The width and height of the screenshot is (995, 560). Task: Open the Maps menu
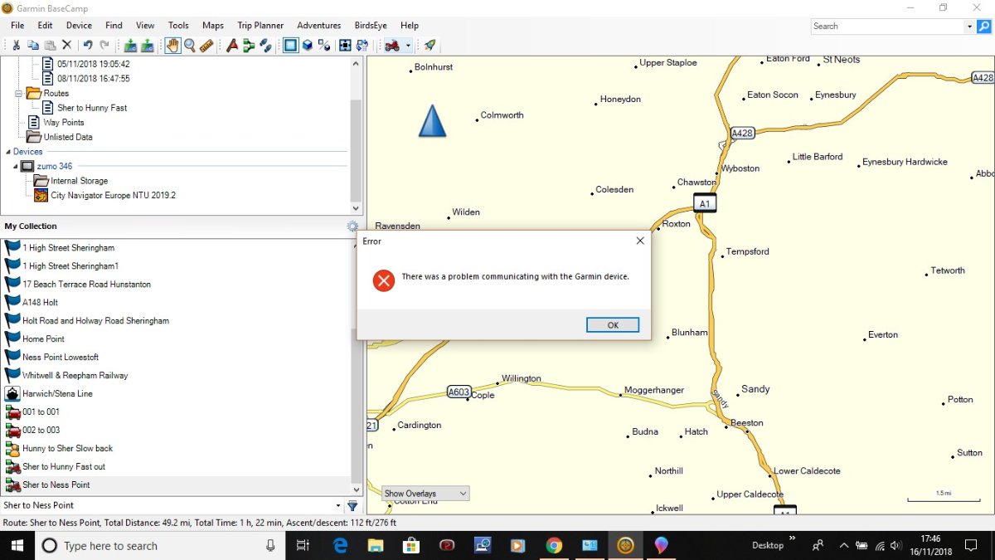click(x=213, y=26)
